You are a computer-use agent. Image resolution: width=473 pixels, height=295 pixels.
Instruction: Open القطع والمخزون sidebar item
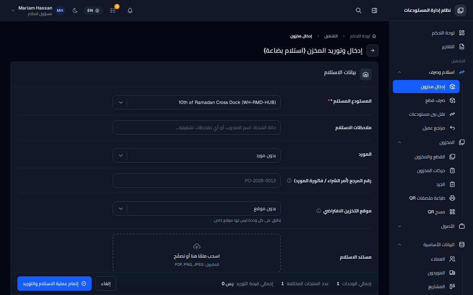point(426,157)
